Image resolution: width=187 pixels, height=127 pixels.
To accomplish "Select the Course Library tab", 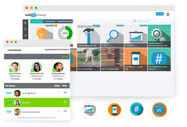I will click(37, 21).
